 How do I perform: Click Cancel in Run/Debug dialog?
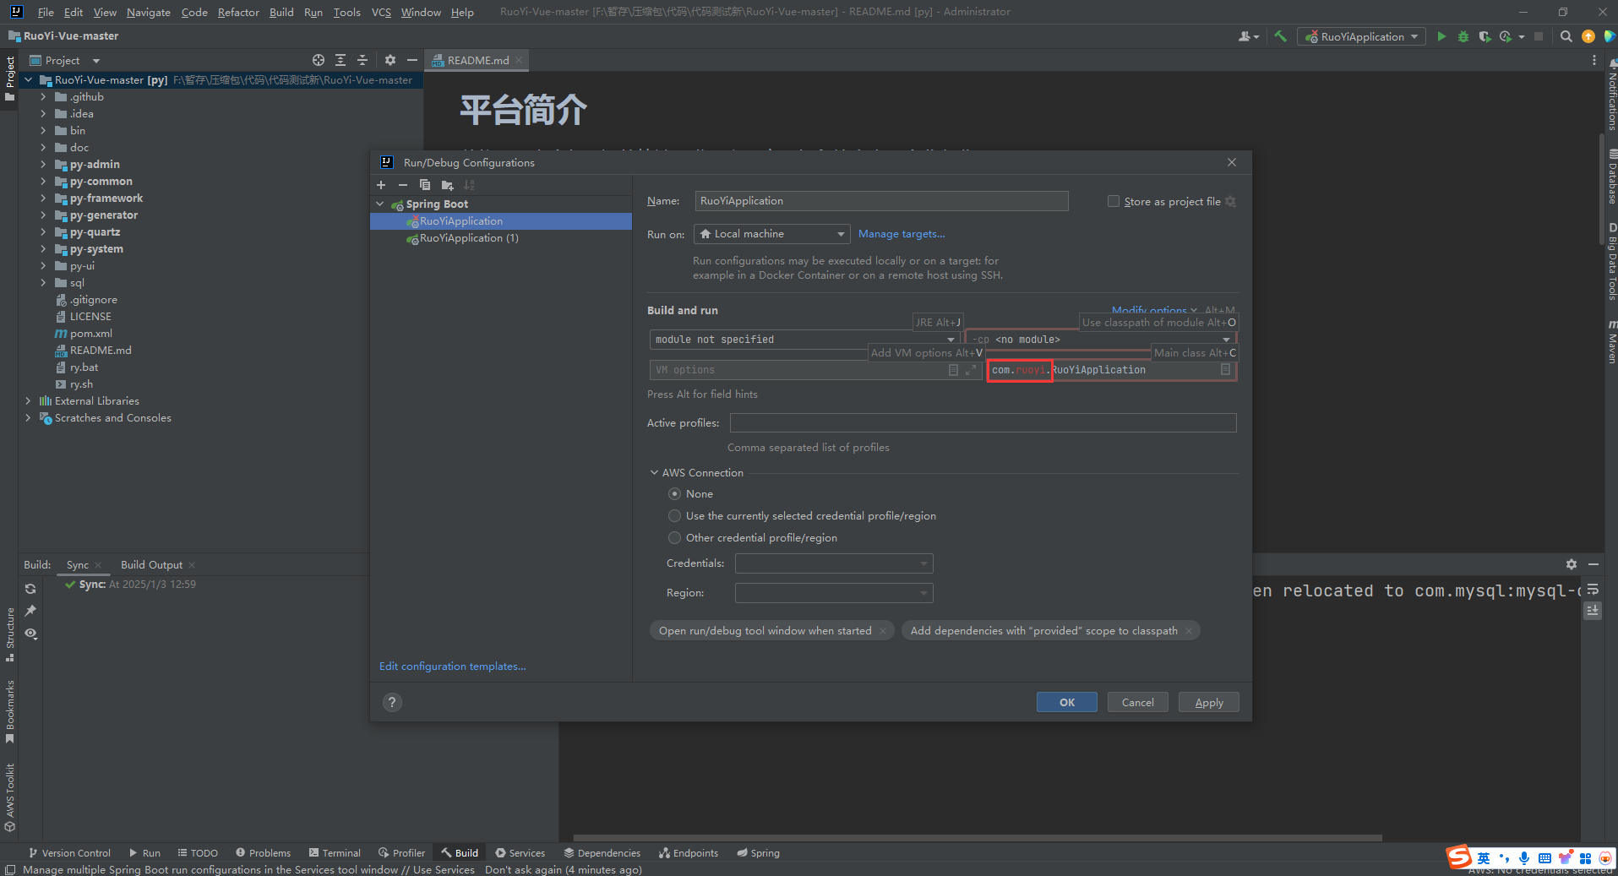click(1138, 703)
